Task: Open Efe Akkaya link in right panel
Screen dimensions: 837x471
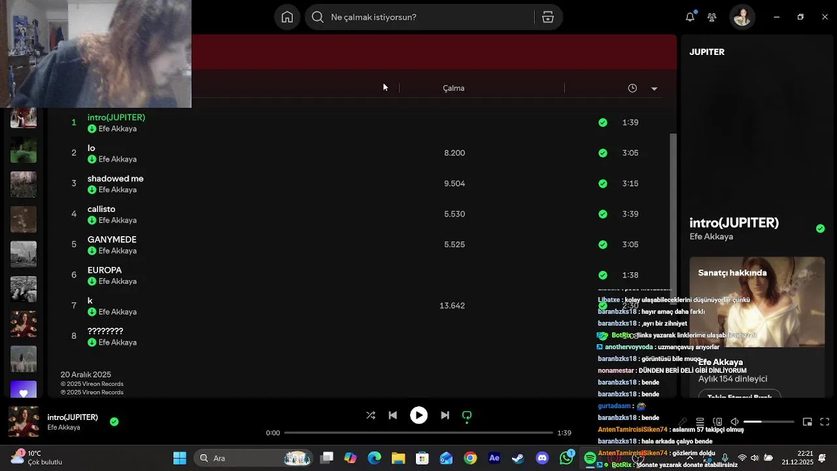Action: click(711, 237)
